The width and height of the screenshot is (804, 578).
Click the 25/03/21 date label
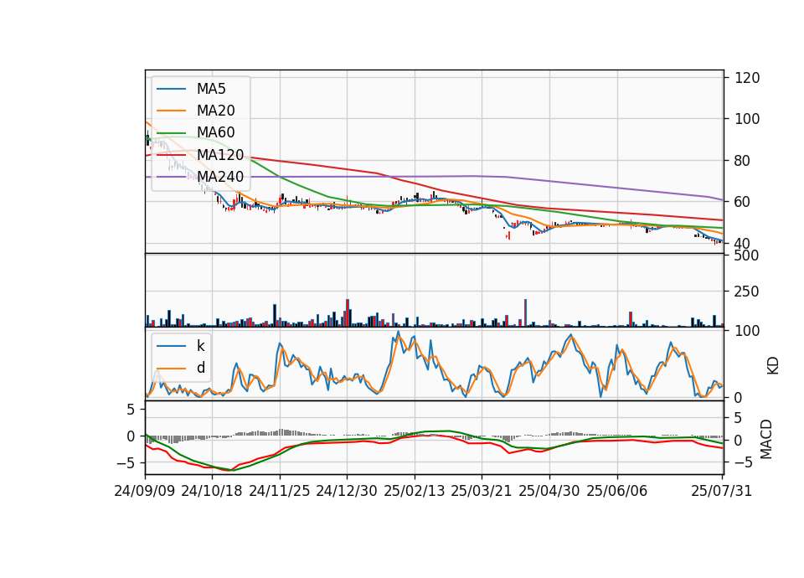click(482, 491)
